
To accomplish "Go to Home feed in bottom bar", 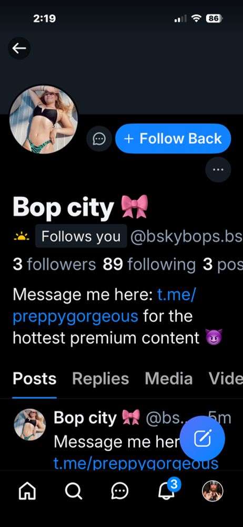I will click(x=28, y=492).
